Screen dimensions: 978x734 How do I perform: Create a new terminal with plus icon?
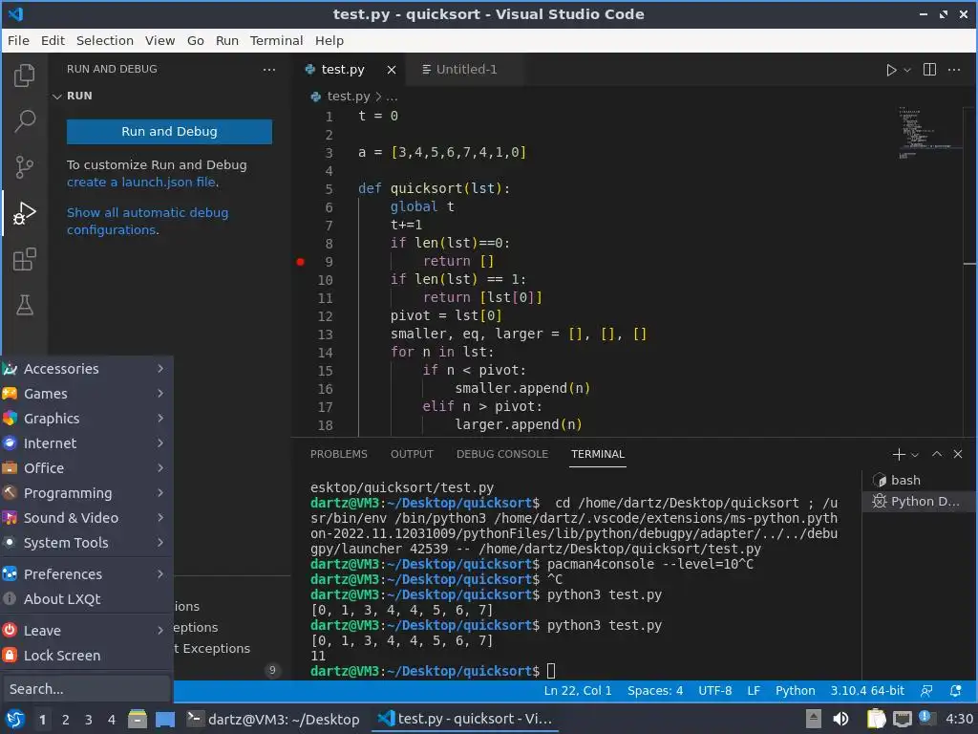pyautogui.click(x=899, y=454)
